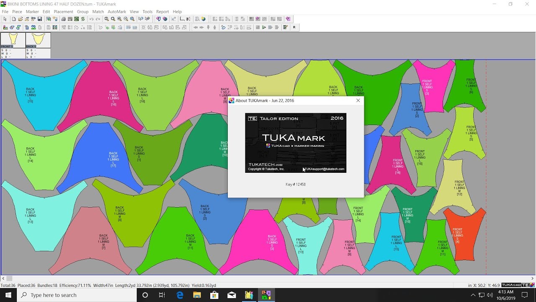The height and width of the screenshot is (302, 536).
Task: Click the down arrow move icon
Action: (209, 27)
